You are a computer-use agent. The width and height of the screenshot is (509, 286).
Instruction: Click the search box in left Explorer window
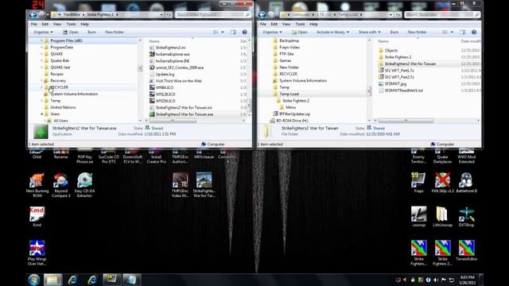tap(212, 14)
